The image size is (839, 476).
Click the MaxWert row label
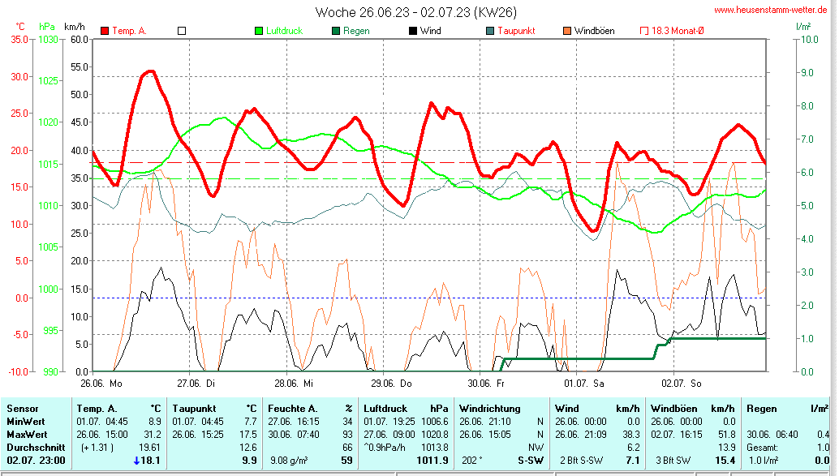coord(28,434)
